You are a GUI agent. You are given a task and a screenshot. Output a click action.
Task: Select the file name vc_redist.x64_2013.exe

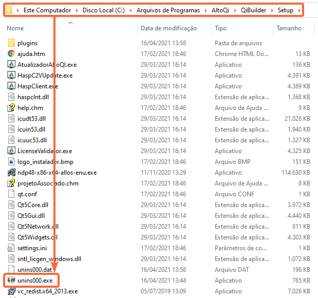click(x=47, y=291)
